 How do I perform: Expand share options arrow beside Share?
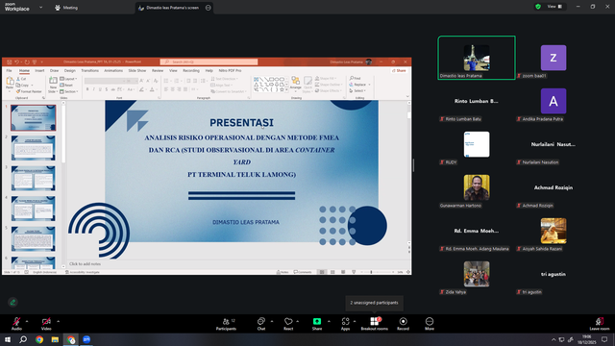coord(329,321)
